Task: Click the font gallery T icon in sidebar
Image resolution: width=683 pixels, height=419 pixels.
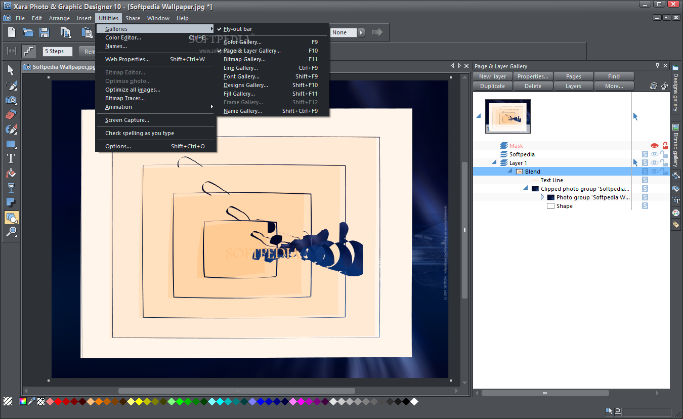Action: pos(675,200)
